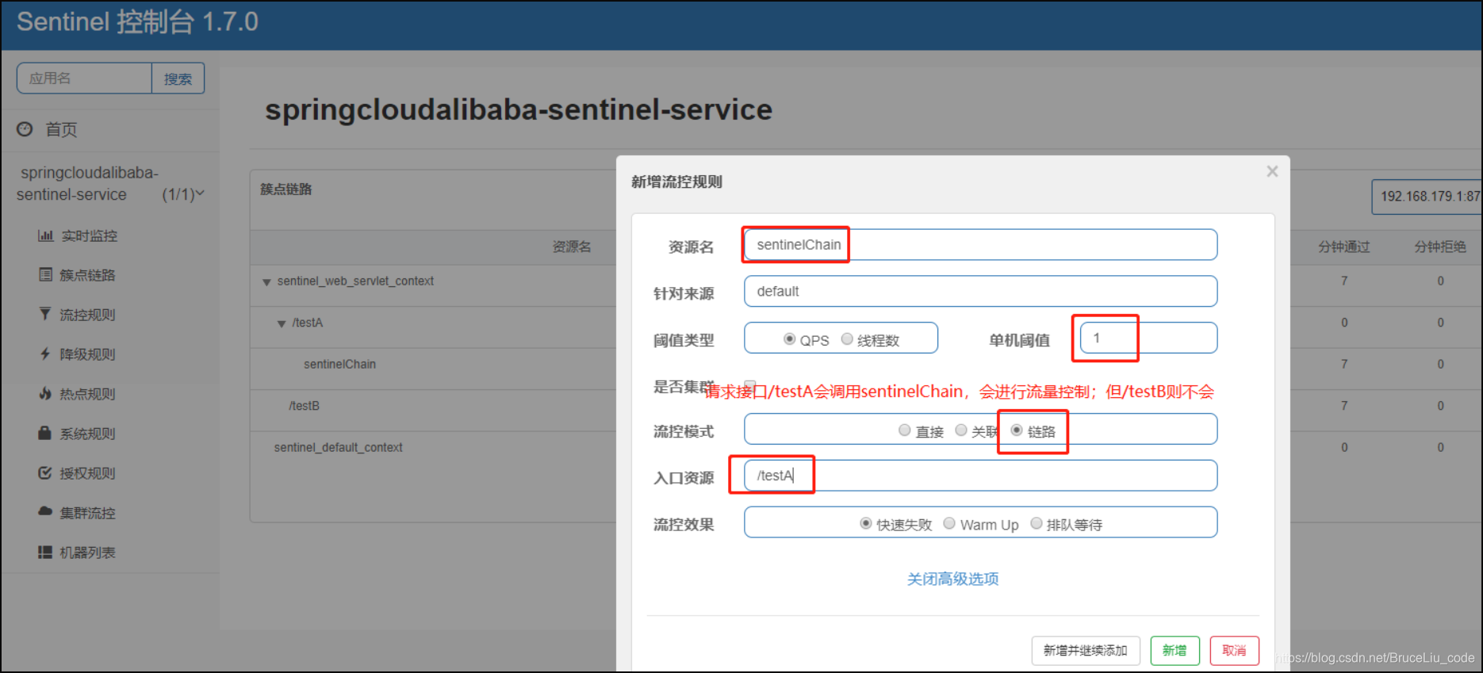This screenshot has height=673, width=1483.
Task: Click the list icon for 簇点链路
Action: coord(46,274)
